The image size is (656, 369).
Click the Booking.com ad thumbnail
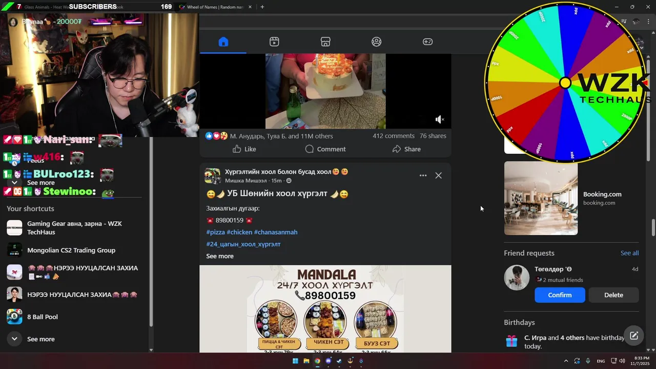541,198
